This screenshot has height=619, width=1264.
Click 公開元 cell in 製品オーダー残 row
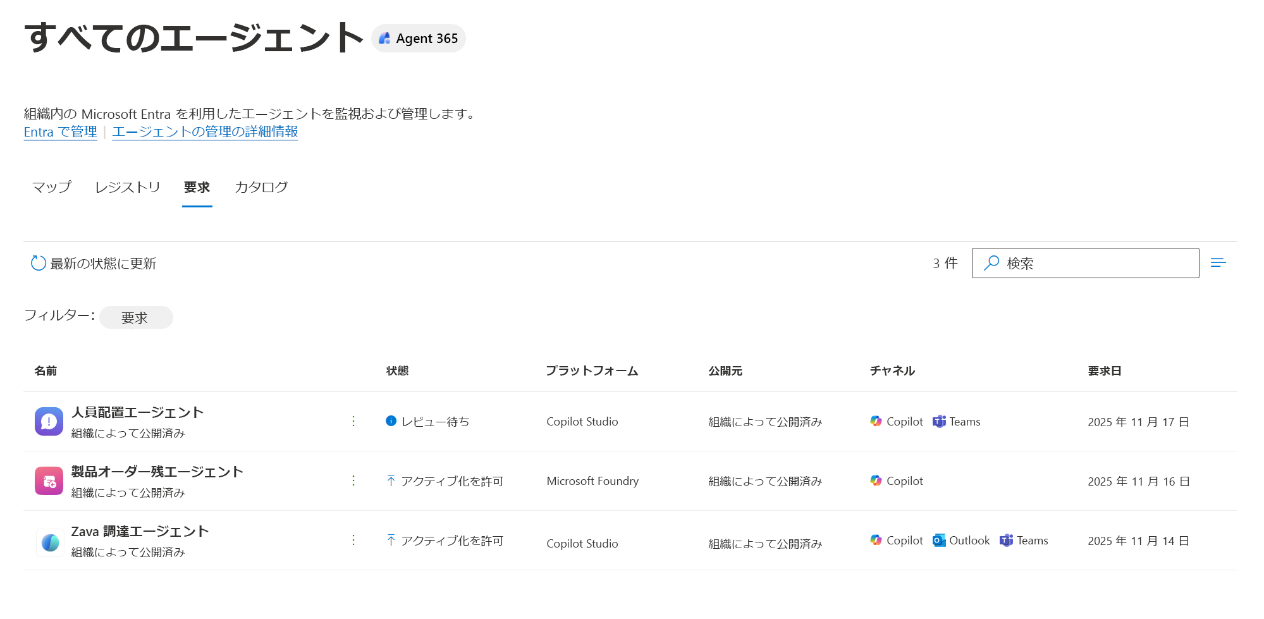(765, 481)
